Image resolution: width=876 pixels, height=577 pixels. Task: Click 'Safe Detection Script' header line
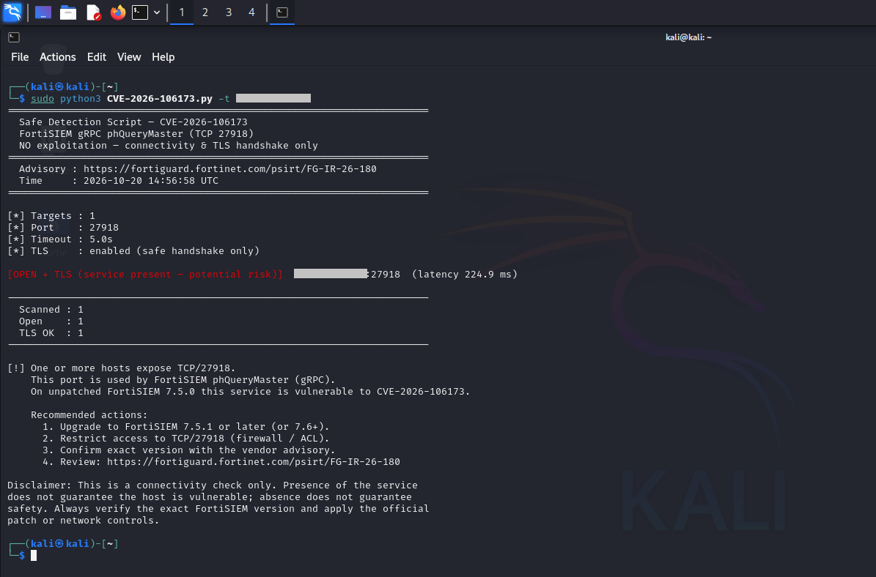pyautogui.click(x=133, y=122)
